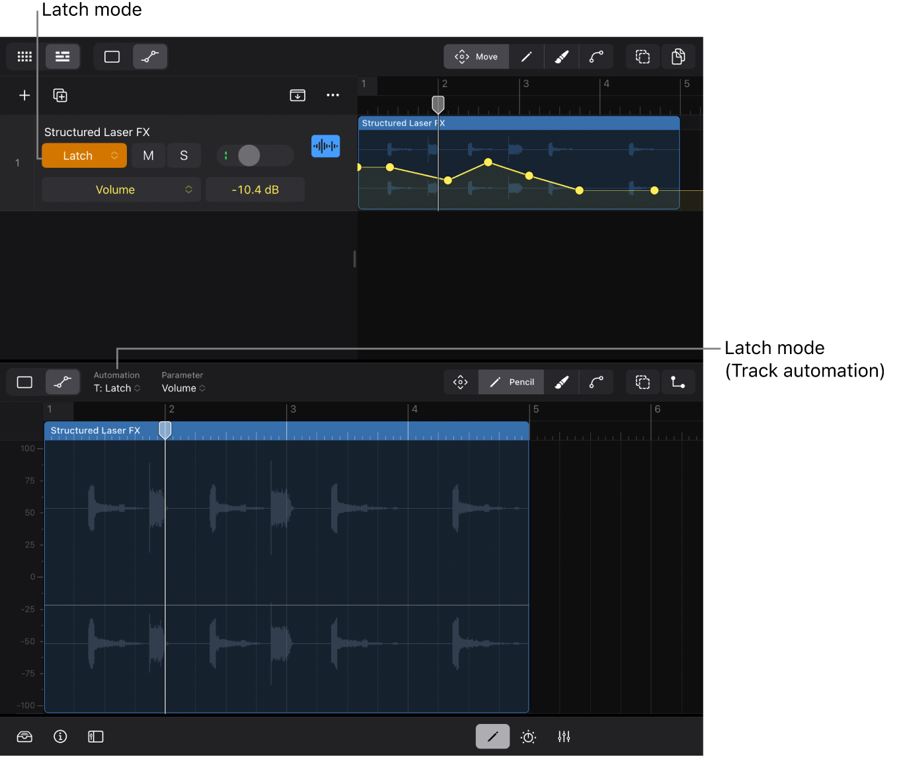Click the -10.4 dB value field
Image resolution: width=899 pixels, height=757 pixels.
[x=255, y=190]
